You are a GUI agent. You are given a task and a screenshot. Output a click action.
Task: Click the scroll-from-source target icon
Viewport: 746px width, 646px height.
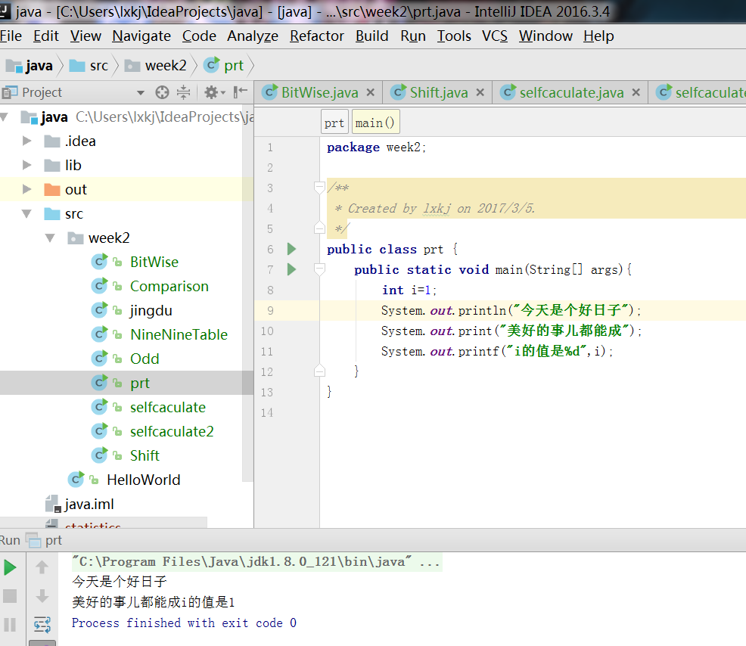coord(162,92)
